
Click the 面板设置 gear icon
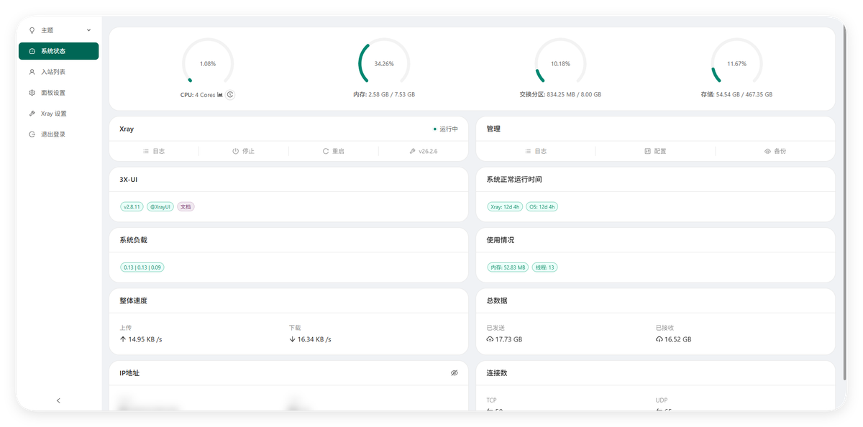point(32,93)
